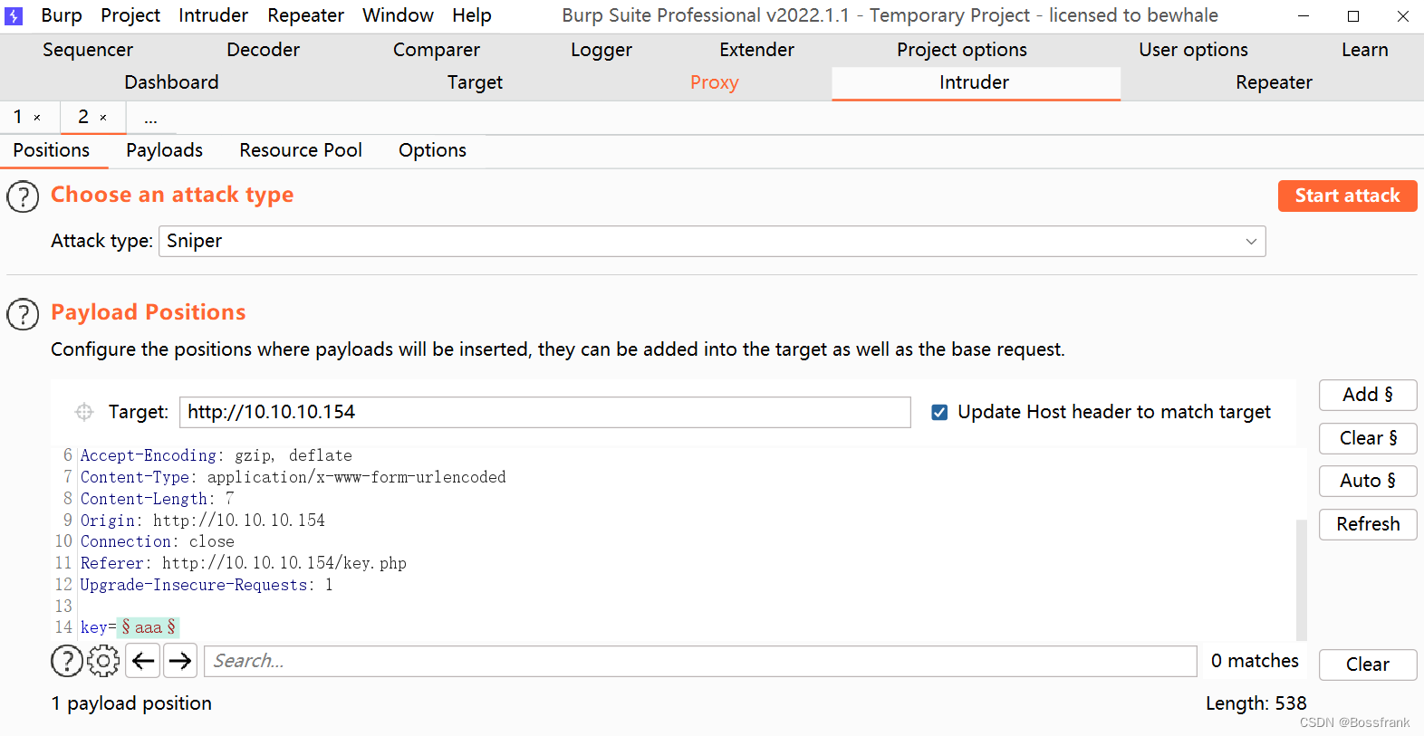Open a new Intruder tab via ellipsis
The height and width of the screenshot is (736, 1424).
[x=150, y=118]
